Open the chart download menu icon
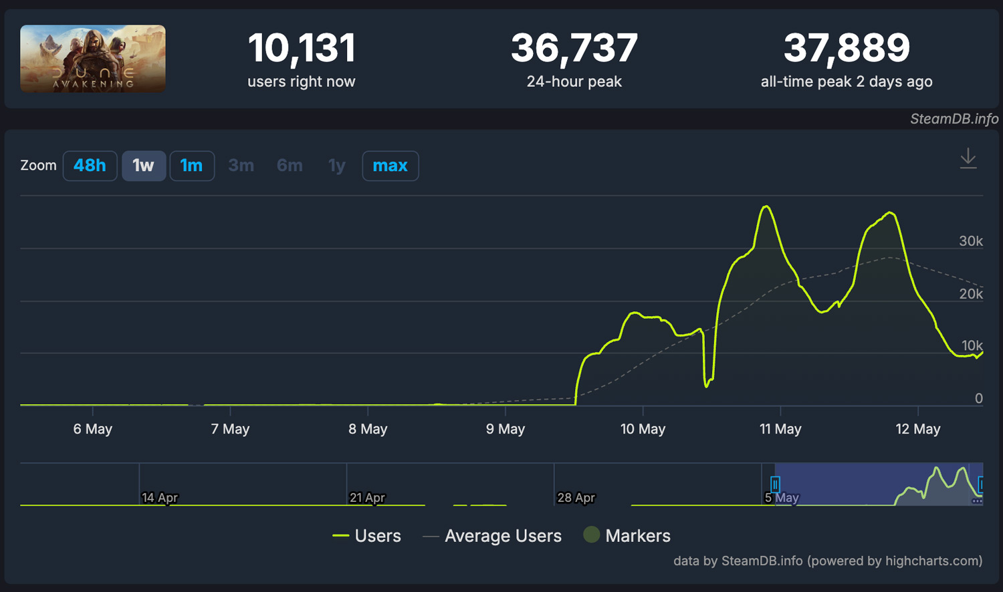Viewport: 1003px width, 592px height. [x=968, y=159]
